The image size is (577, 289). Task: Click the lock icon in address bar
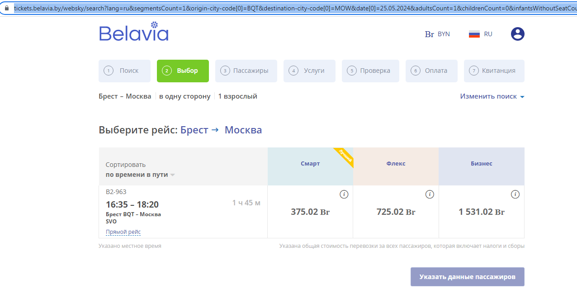[7, 8]
